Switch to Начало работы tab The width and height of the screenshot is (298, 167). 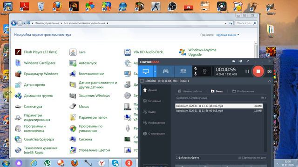[190, 91]
